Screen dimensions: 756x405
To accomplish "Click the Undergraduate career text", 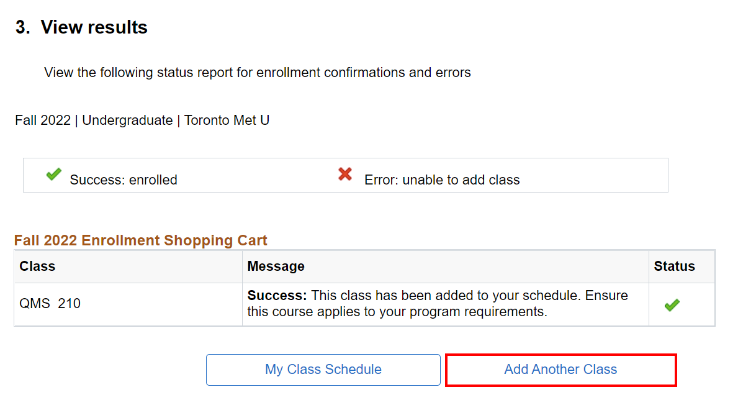I will tap(127, 121).
